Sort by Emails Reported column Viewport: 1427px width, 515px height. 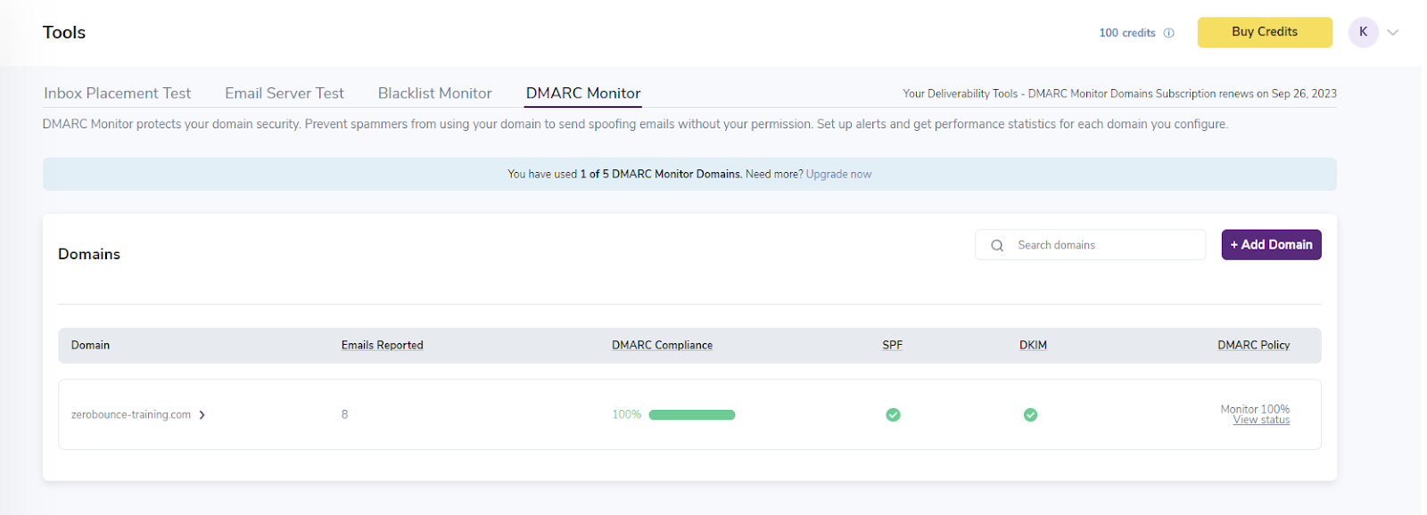pyautogui.click(x=382, y=345)
